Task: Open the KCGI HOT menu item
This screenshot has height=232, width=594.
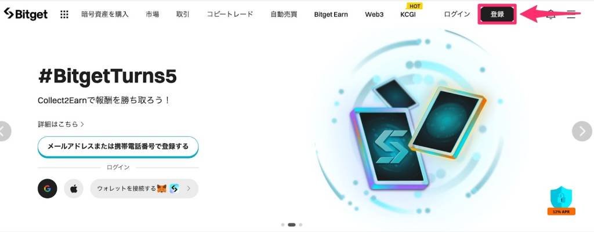Action: coord(411,13)
